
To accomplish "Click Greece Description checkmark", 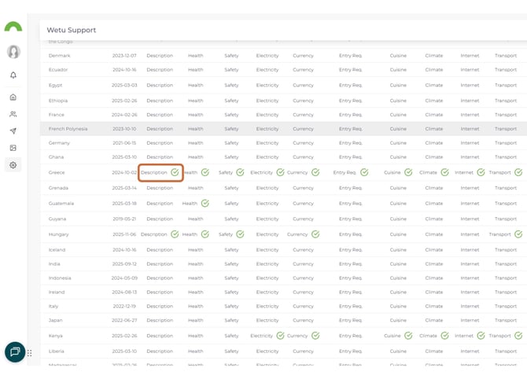I will pos(175,172).
